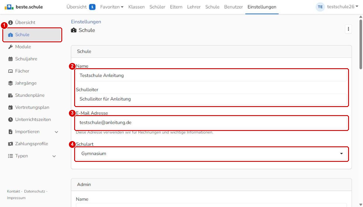Go to the Schüler tab
The height and width of the screenshot is (207, 363).
pyautogui.click(x=157, y=7)
